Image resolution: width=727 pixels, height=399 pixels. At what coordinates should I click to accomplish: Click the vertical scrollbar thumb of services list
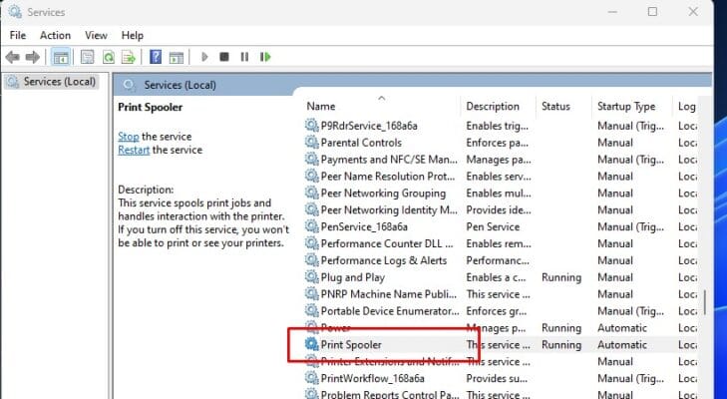[x=705, y=302]
